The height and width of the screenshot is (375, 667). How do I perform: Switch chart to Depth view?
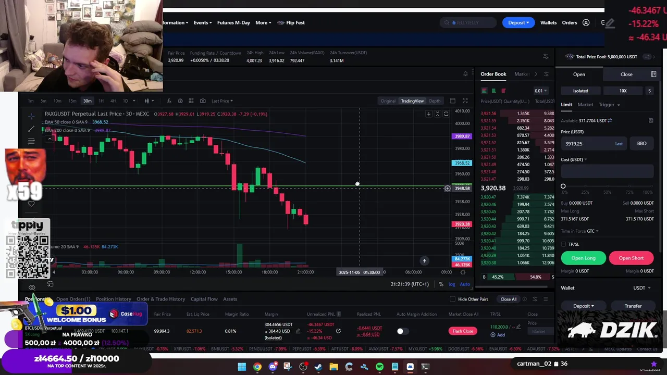pyautogui.click(x=435, y=101)
